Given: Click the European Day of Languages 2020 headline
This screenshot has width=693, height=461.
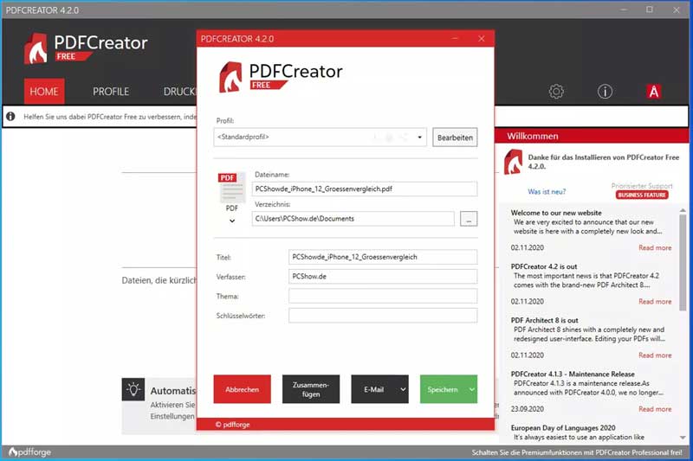Looking at the screenshot, I should point(563,427).
